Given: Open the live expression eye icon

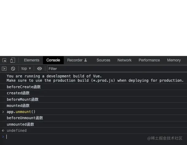Looking at the screenshot, I should tap(40, 69).
